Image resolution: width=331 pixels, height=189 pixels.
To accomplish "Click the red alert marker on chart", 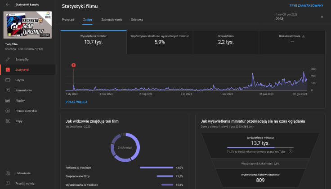I will 73,65.
